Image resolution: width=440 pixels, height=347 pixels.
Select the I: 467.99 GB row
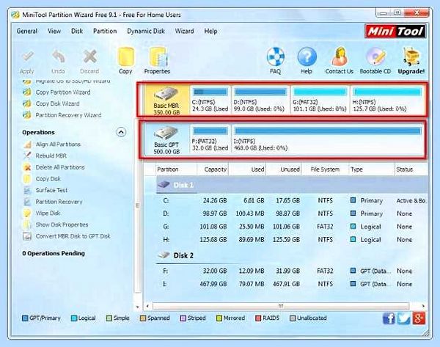292,284
